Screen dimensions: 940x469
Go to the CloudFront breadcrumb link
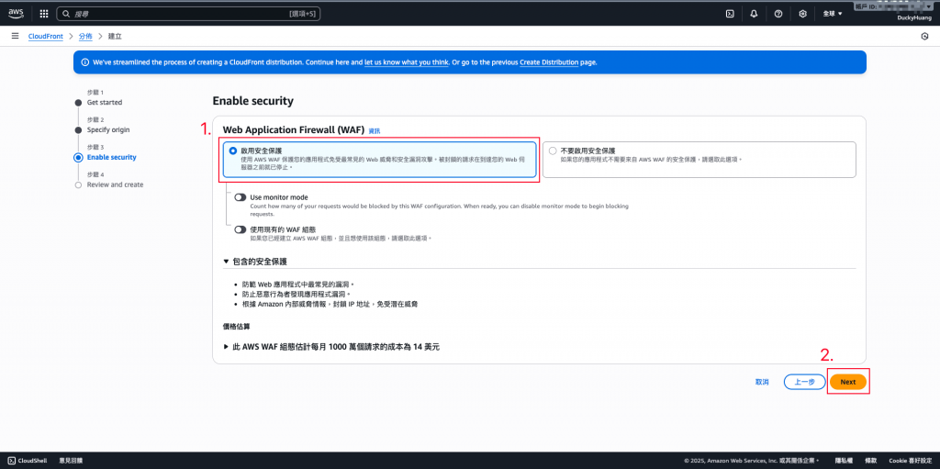pyautogui.click(x=46, y=37)
